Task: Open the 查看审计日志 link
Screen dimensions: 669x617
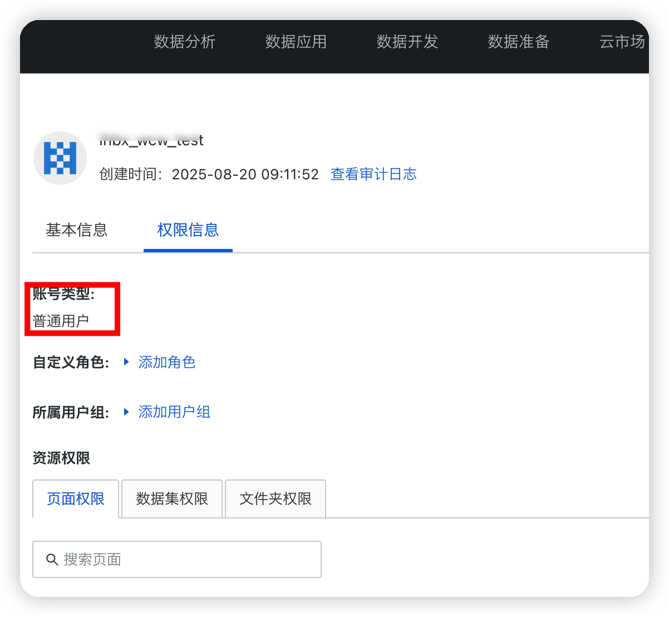Action: (x=373, y=174)
